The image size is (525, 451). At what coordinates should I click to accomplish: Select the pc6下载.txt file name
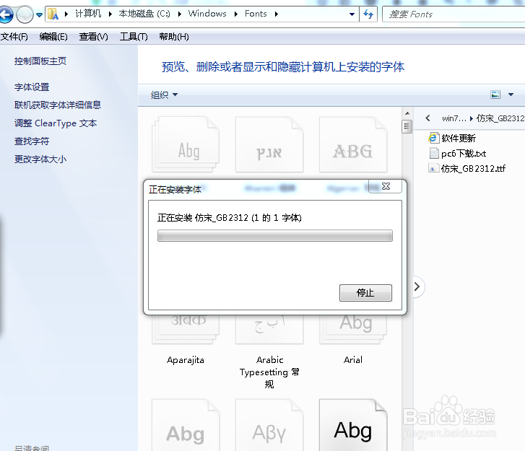pos(464,154)
